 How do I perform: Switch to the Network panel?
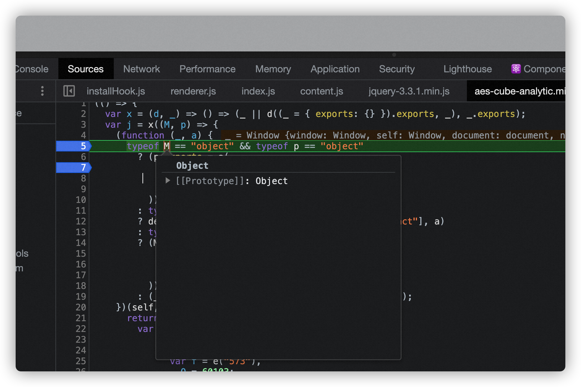tap(142, 69)
